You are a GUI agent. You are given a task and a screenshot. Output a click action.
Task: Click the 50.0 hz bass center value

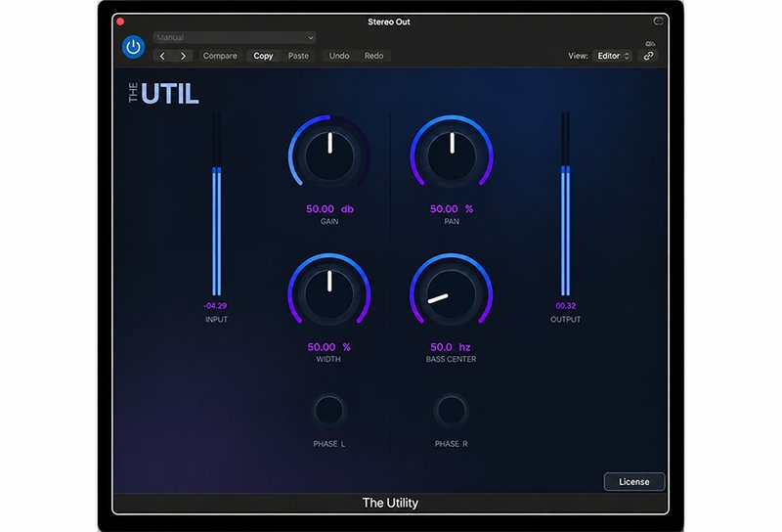451,347
